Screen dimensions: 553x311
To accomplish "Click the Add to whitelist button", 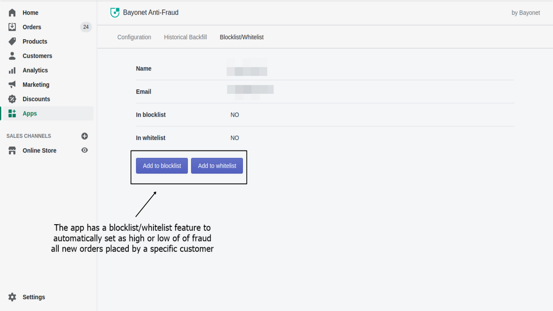I will tap(216, 165).
